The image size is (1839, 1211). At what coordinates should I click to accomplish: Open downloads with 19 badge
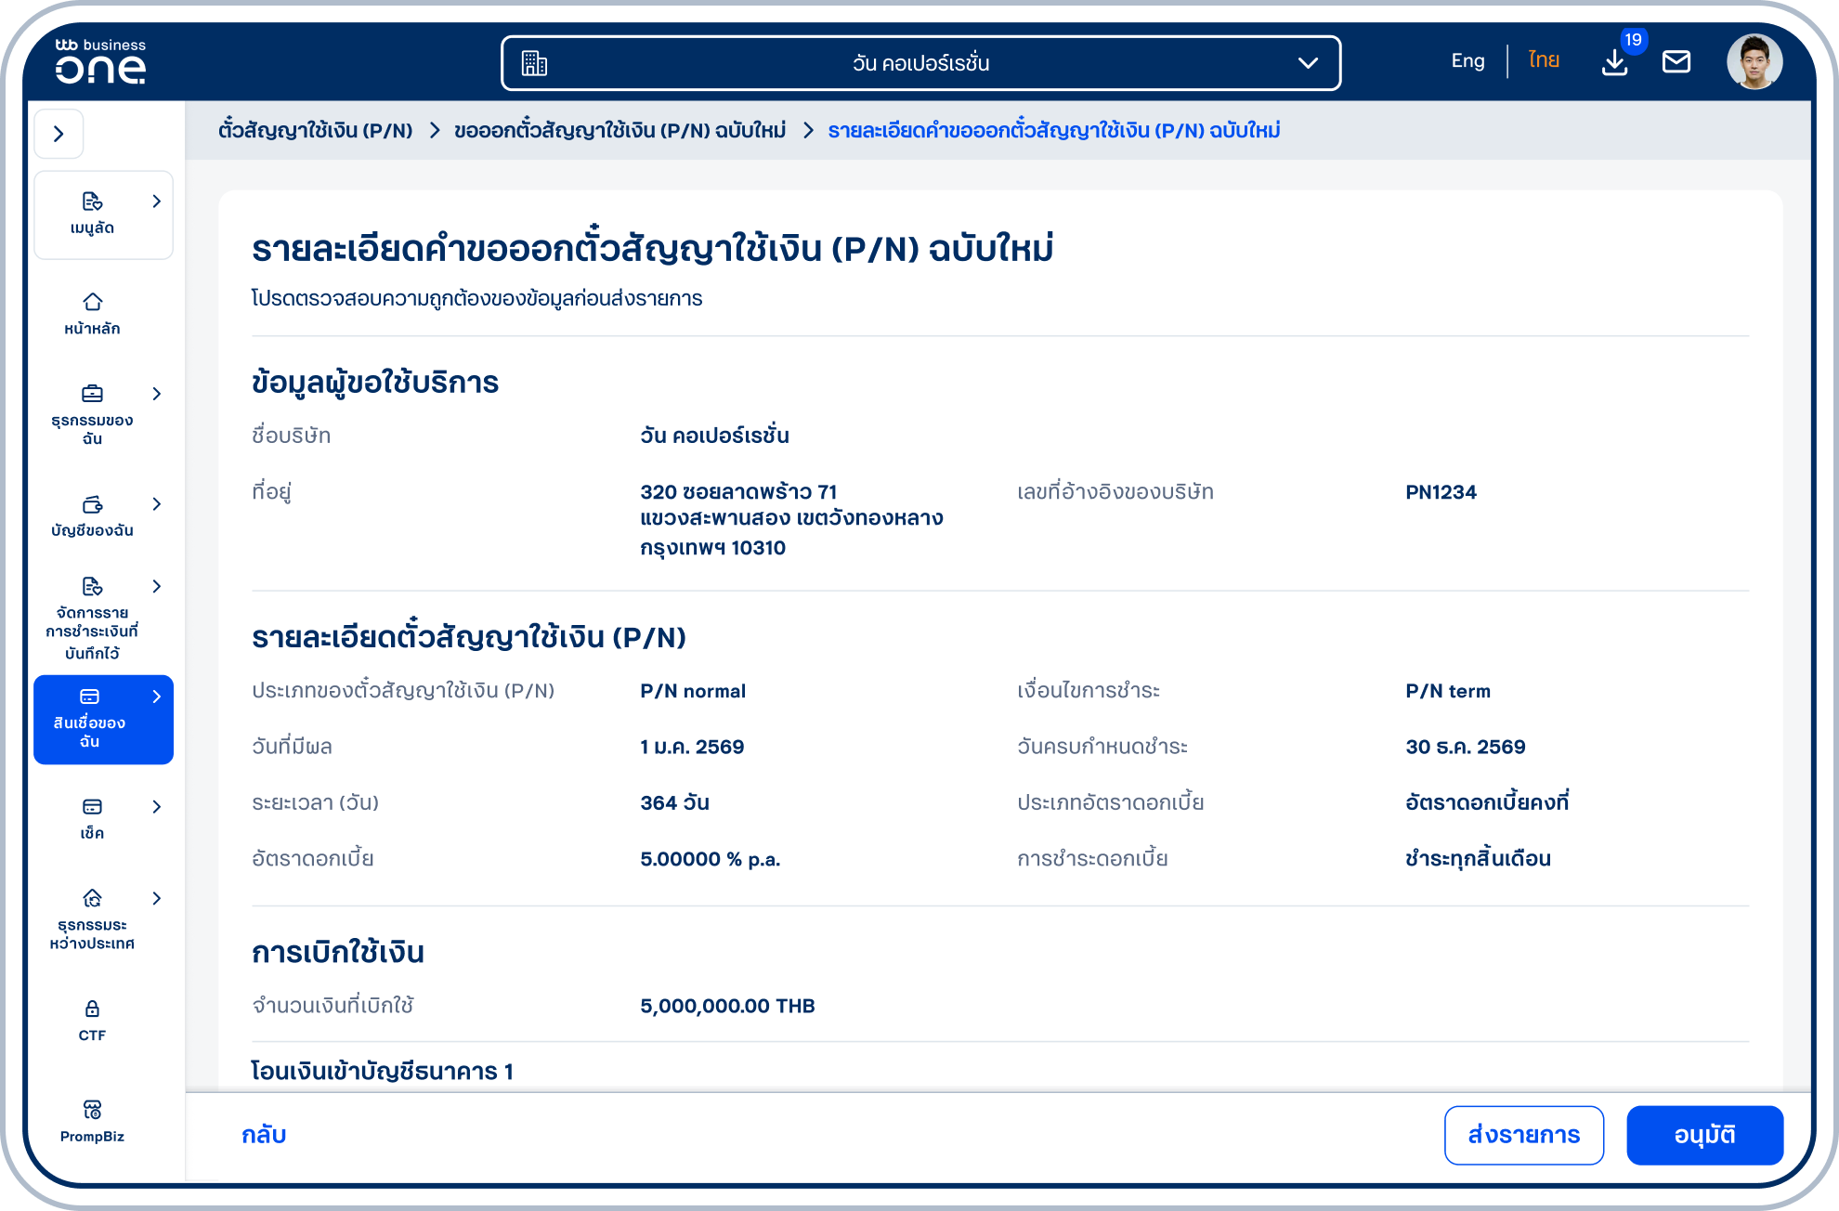click(1615, 62)
